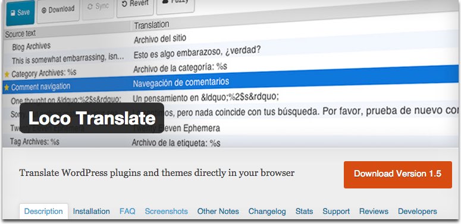Viewport: 461px width, 224px height.
Task: Open the Changelog tab
Action: click(267, 212)
